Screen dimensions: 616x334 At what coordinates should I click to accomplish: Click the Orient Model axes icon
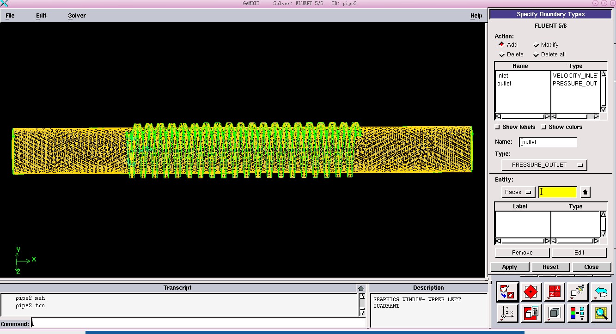pos(507,313)
